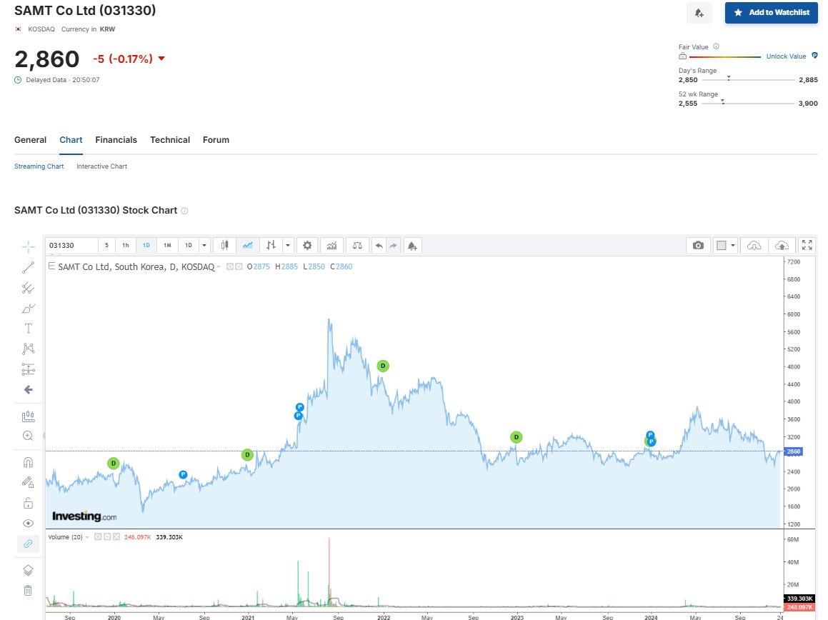Open chart settings gear
This screenshot has height=620, width=828.
point(307,245)
